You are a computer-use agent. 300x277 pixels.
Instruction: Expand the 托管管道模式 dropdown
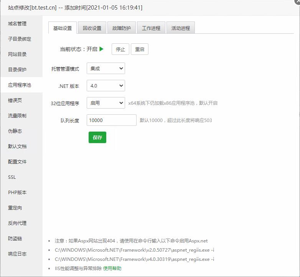click(106, 68)
